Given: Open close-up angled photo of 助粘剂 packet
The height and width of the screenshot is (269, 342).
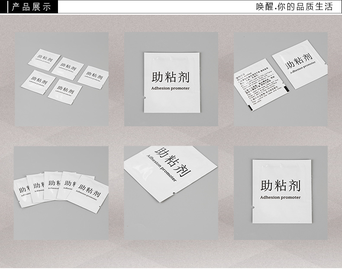Looking at the screenshot, I should pos(171,193).
